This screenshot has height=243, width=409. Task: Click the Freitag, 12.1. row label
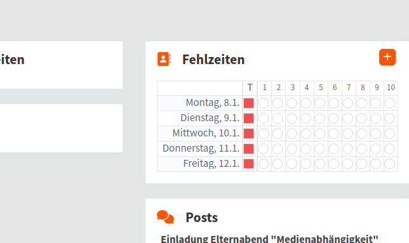[x=211, y=164]
